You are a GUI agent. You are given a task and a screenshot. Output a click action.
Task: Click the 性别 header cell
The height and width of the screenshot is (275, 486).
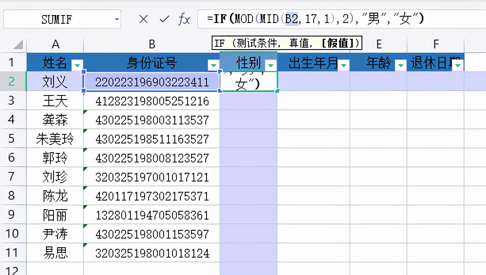(249, 63)
